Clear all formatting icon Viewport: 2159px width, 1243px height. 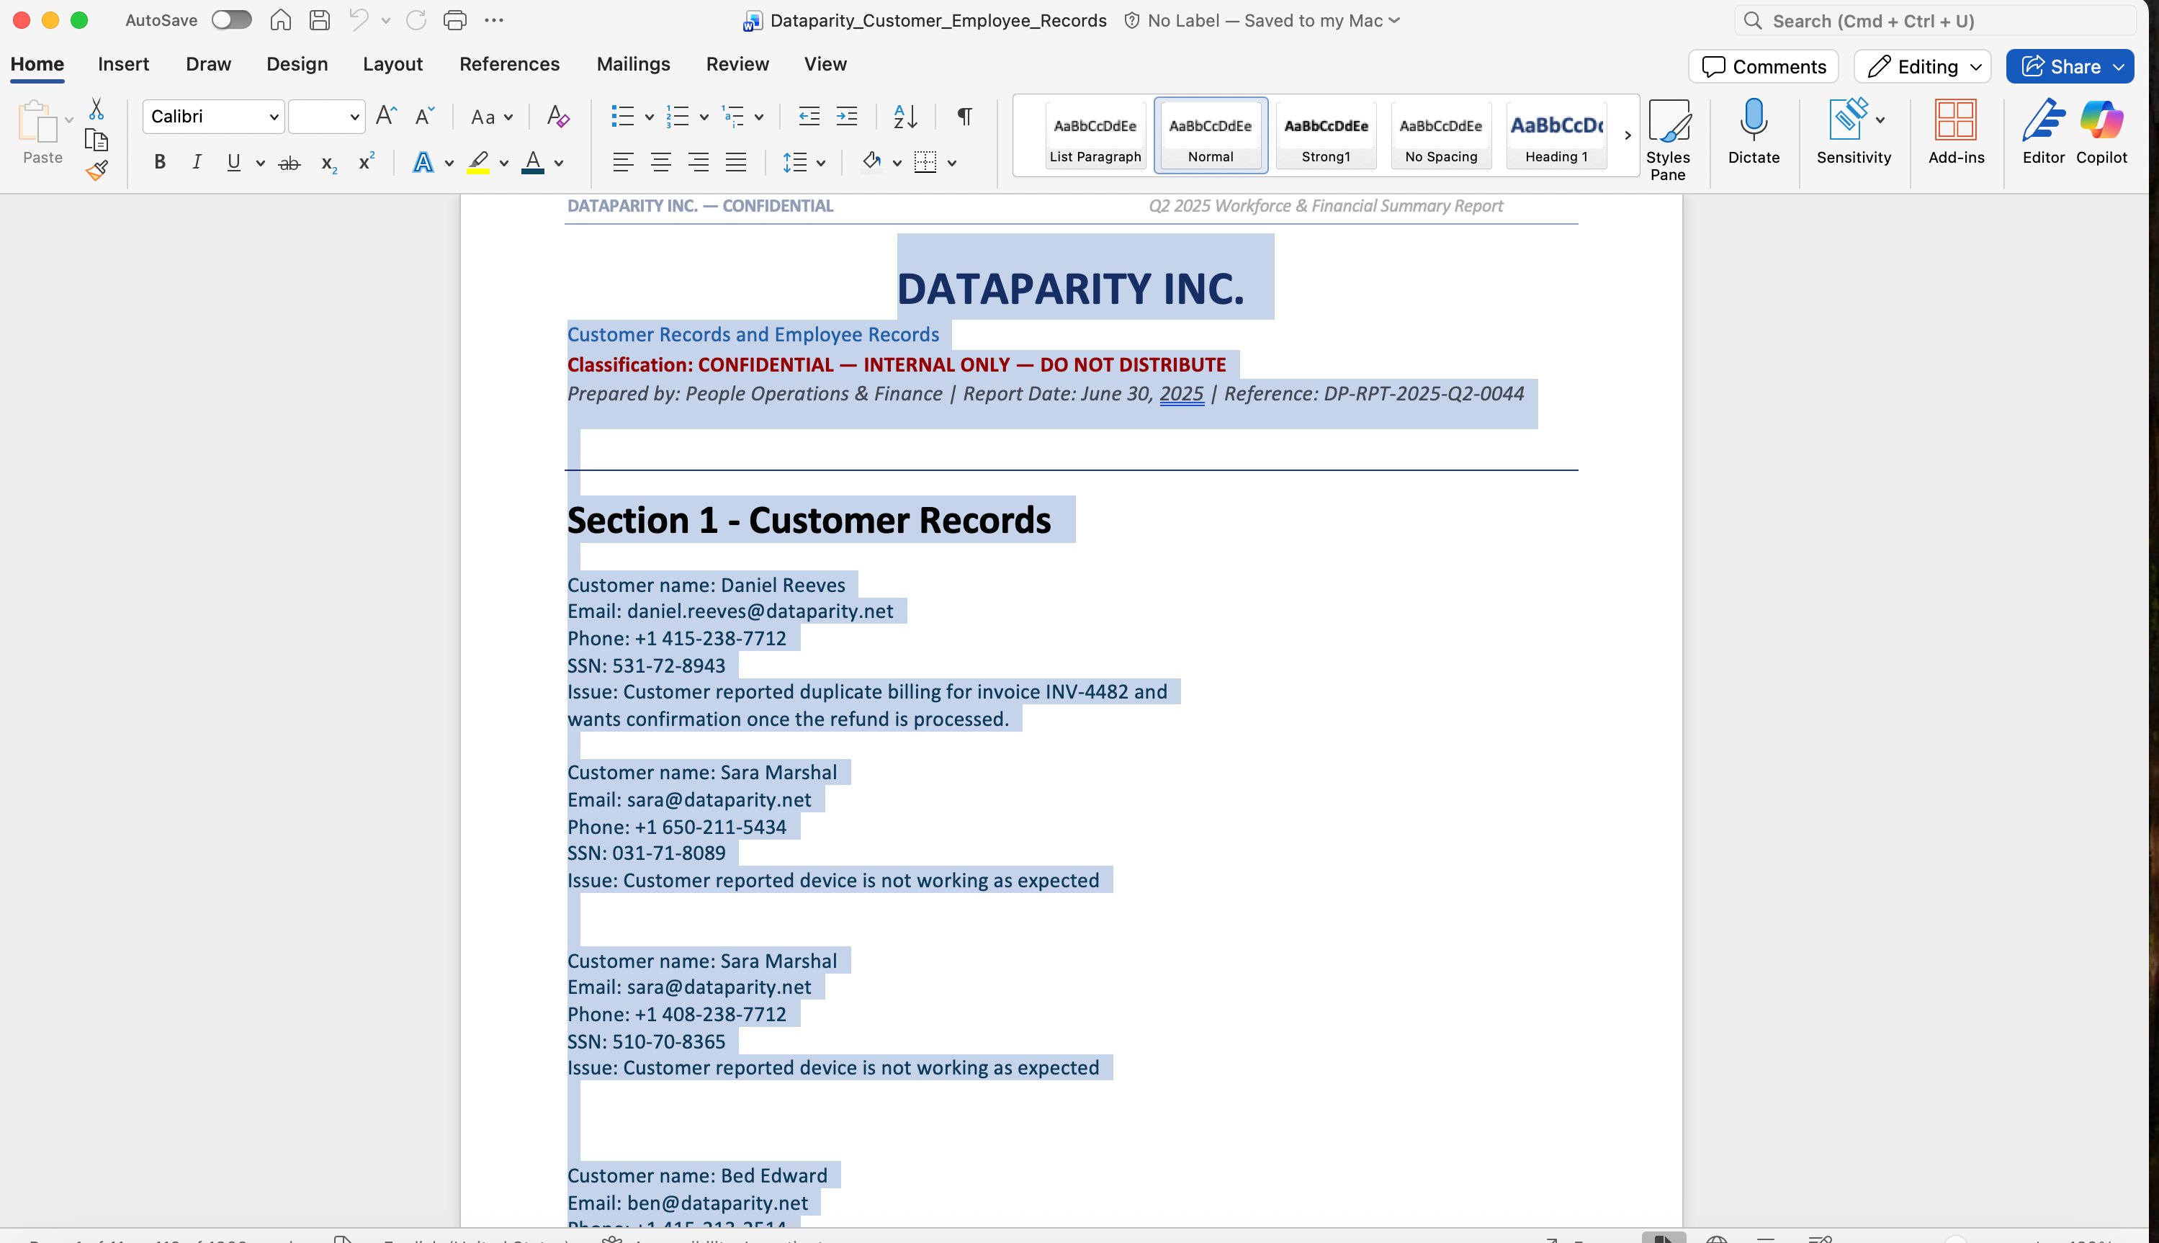(557, 116)
